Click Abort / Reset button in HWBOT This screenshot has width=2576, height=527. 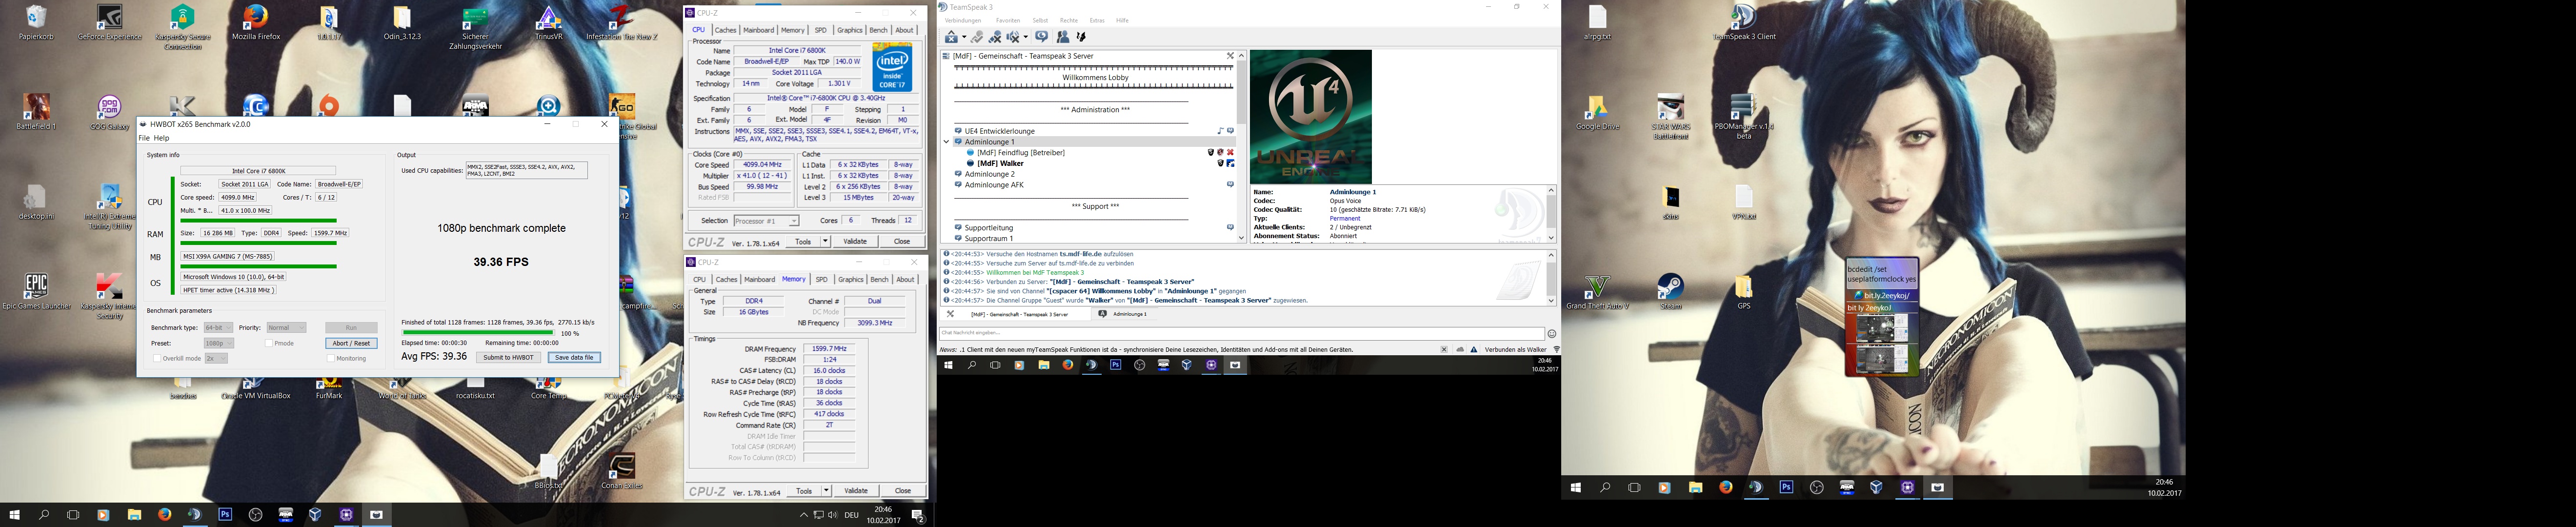(351, 343)
